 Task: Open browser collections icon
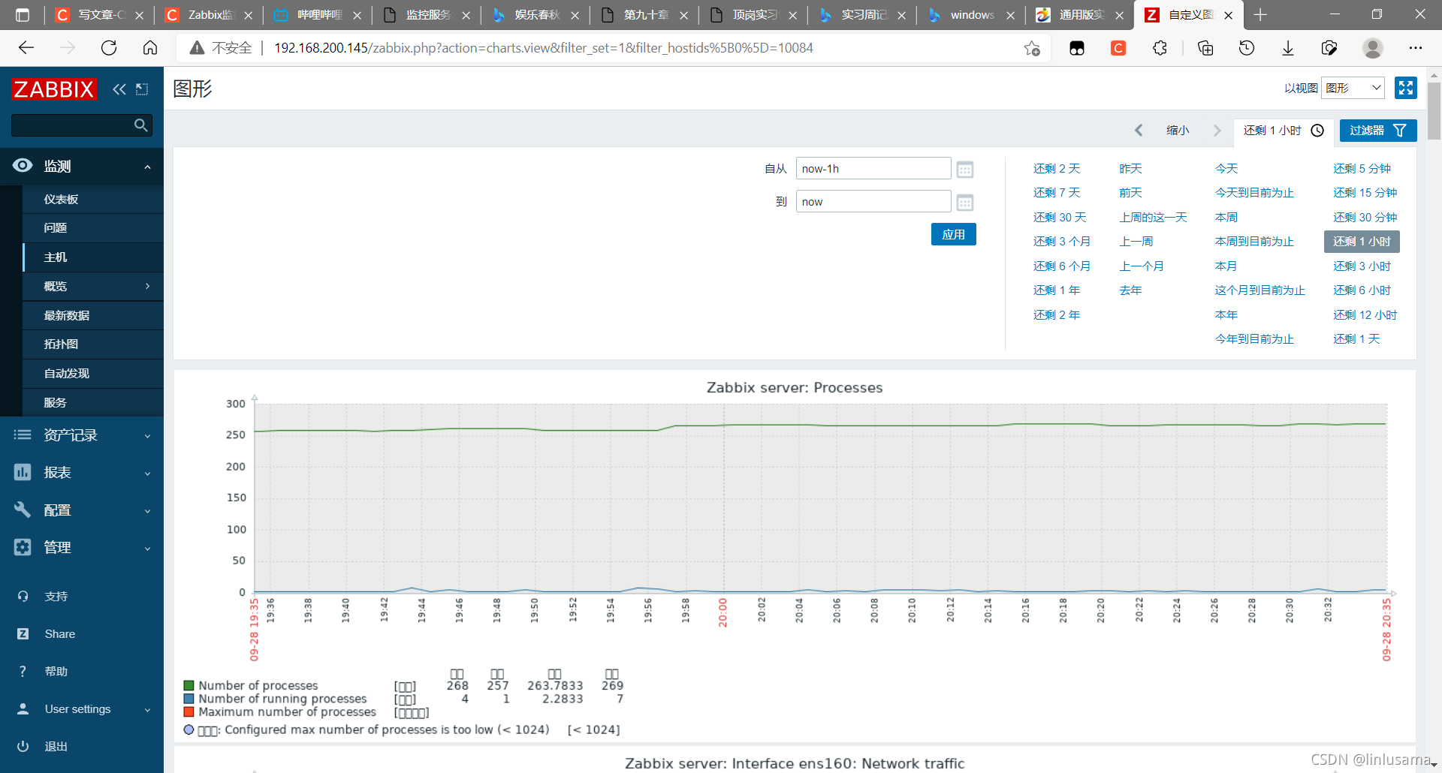point(1205,48)
